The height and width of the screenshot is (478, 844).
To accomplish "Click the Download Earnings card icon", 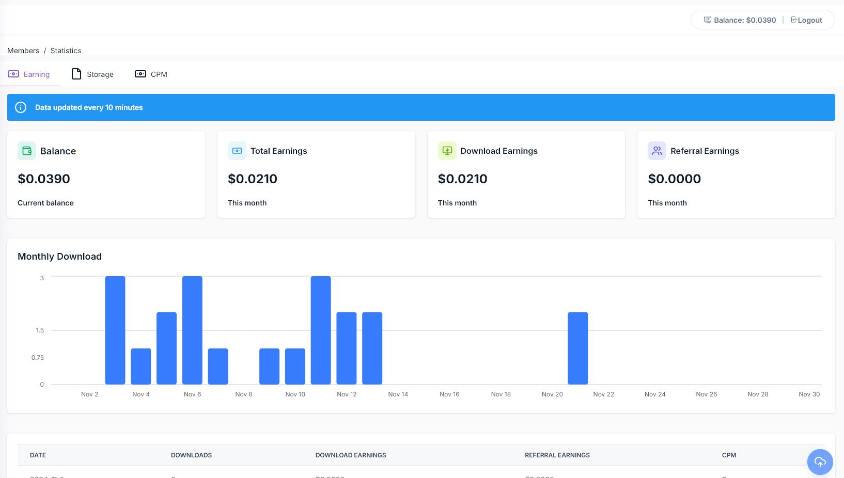I will tap(447, 151).
